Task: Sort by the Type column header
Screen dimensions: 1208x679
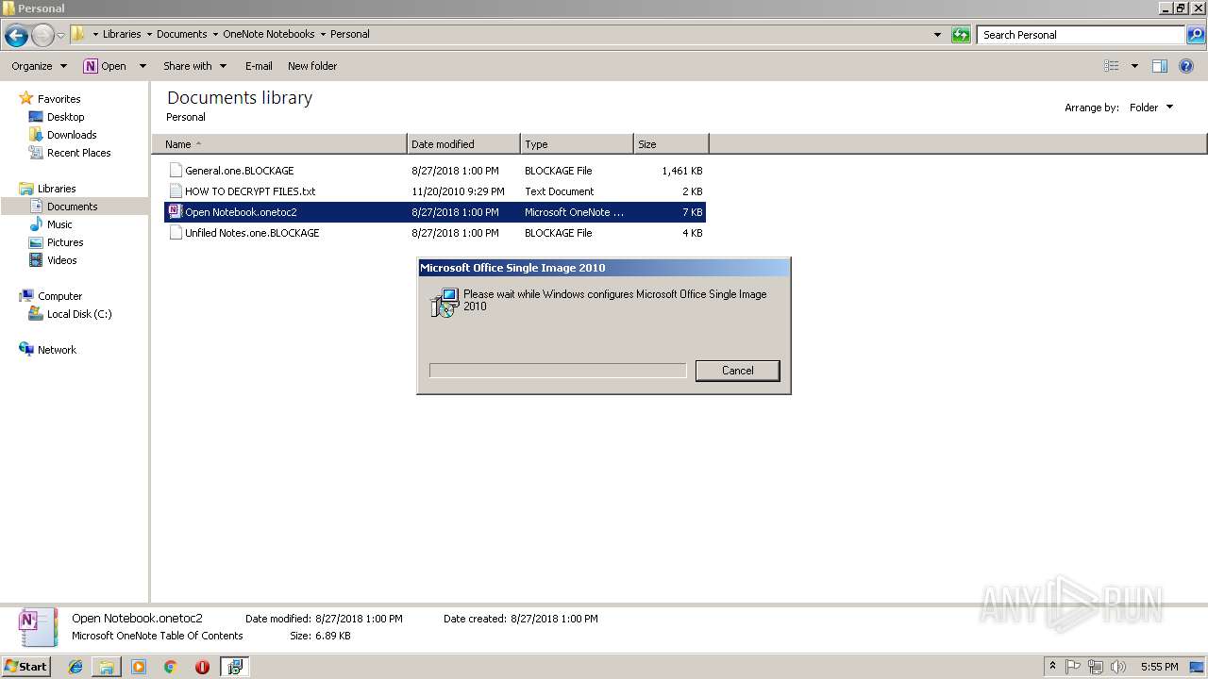Action: (577, 144)
